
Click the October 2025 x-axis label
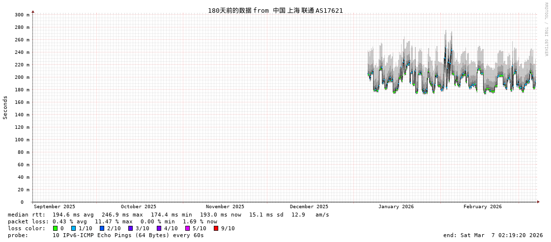click(x=139, y=207)
